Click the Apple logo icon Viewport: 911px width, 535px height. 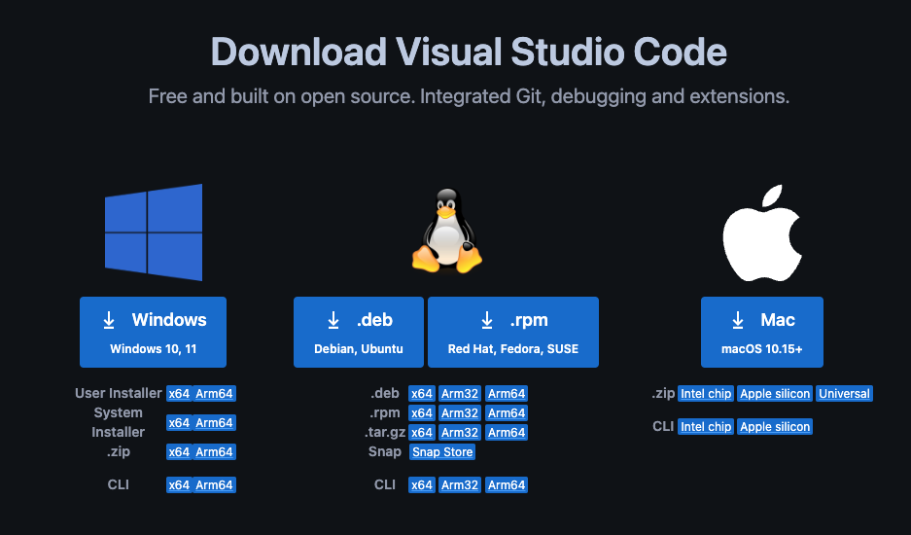pyautogui.click(x=761, y=233)
